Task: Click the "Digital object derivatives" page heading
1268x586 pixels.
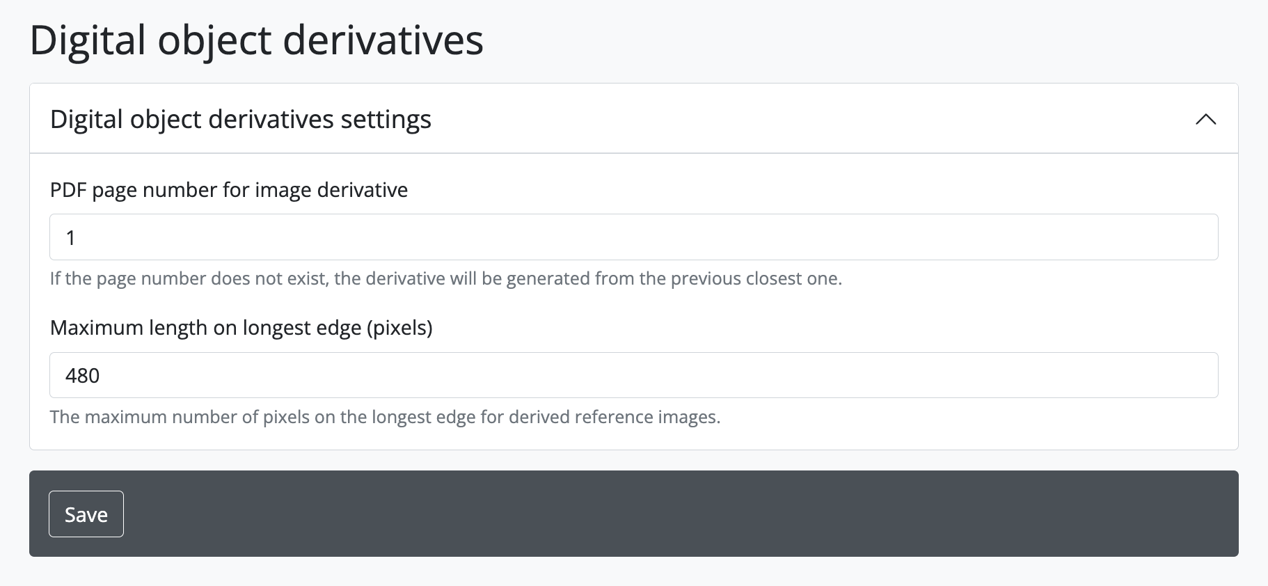Action: click(256, 40)
